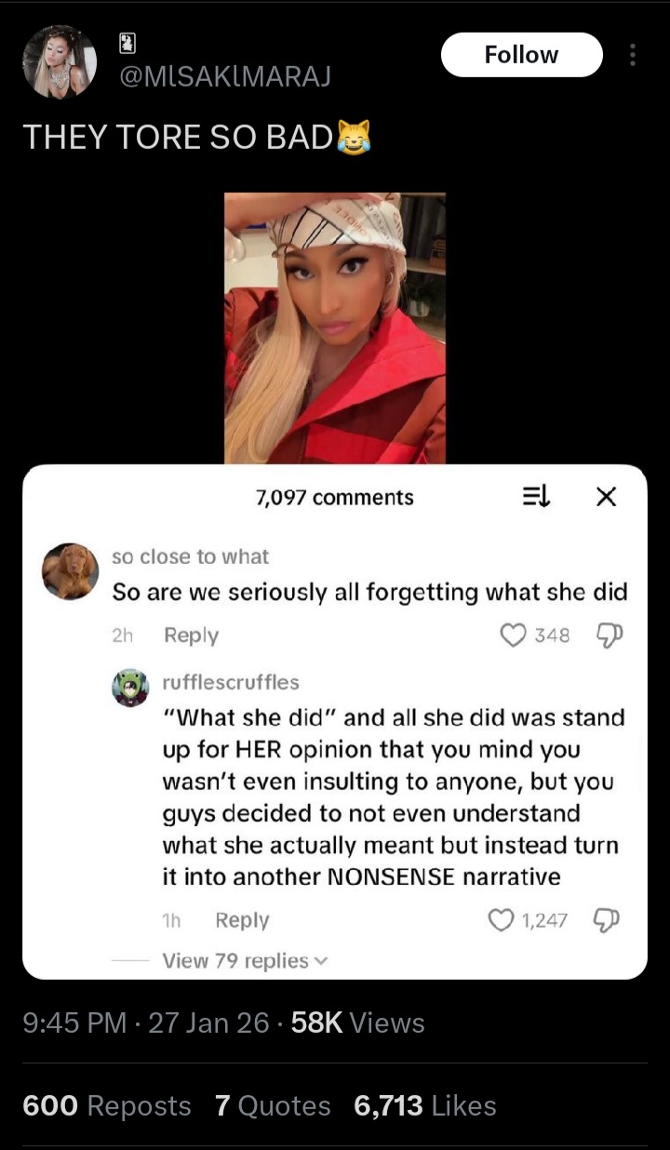Close the comments panel with X

pyautogui.click(x=606, y=498)
